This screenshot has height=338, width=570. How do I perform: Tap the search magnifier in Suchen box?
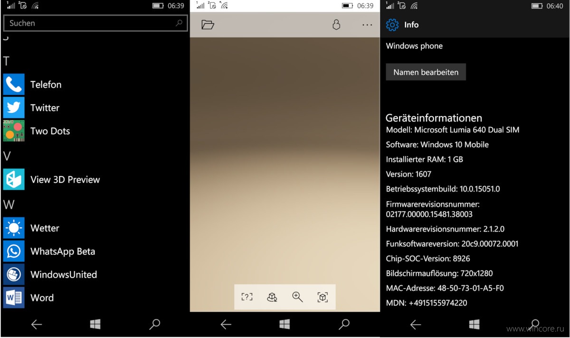(179, 23)
